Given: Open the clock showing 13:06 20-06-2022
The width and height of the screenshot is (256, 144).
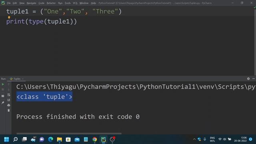Looking at the screenshot, I should point(240,140).
